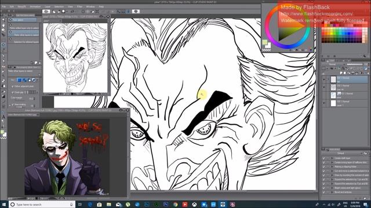Screen dimensions: 371x208
Task: Choose the first selection mode icon (new selection)
Action: (19, 80)
